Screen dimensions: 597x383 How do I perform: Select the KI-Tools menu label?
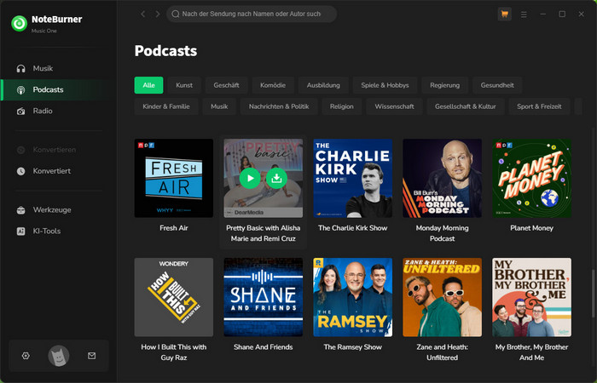pos(46,231)
